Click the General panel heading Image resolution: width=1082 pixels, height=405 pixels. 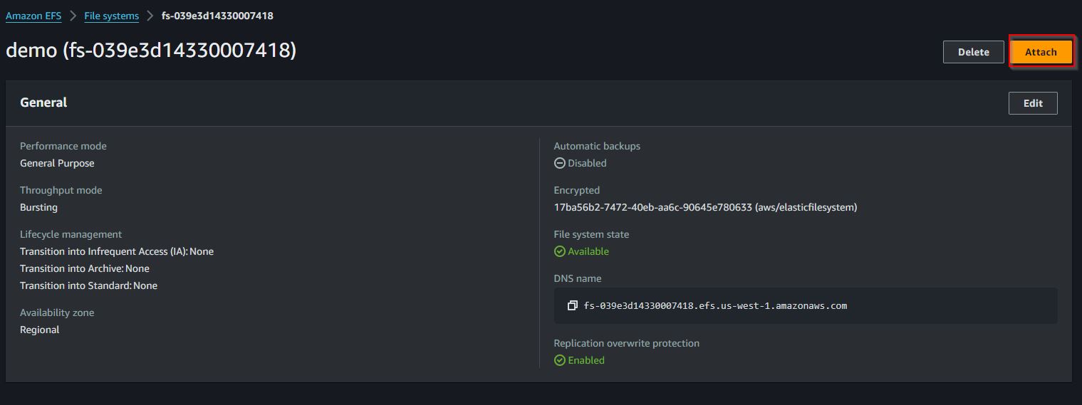(x=43, y=102)
